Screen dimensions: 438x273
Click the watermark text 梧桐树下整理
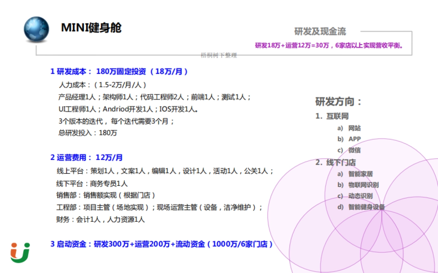coord(219,55)
